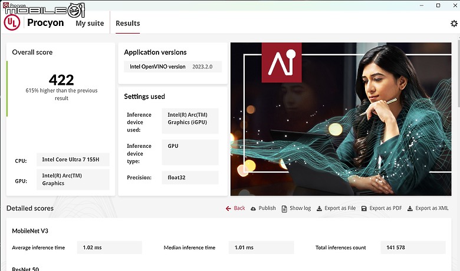Click the Export as File download icon

click(319, 209)
